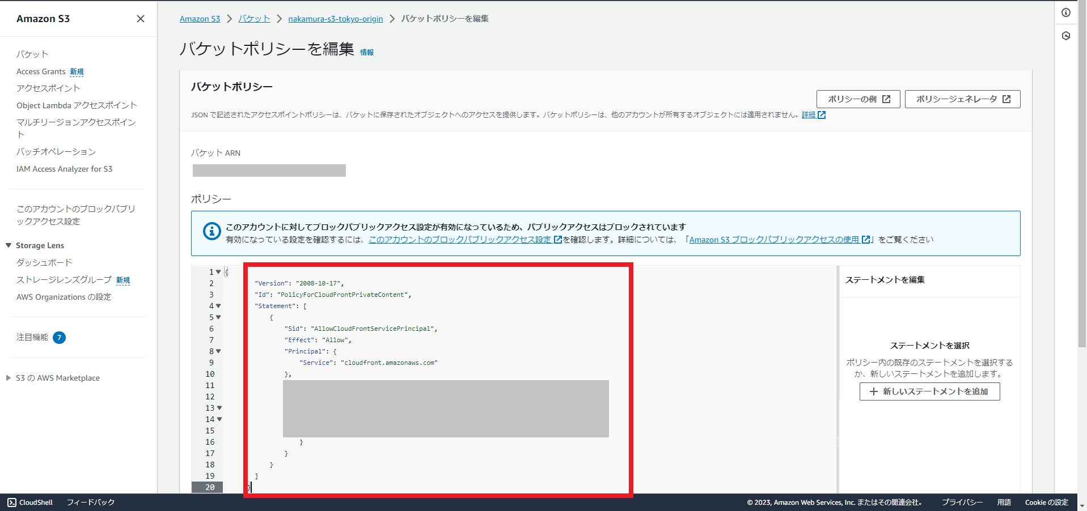This screenshot has height=511, width=1087.
Task: Open ポリシージェネレータ external tool
Action: click(962, 99)
